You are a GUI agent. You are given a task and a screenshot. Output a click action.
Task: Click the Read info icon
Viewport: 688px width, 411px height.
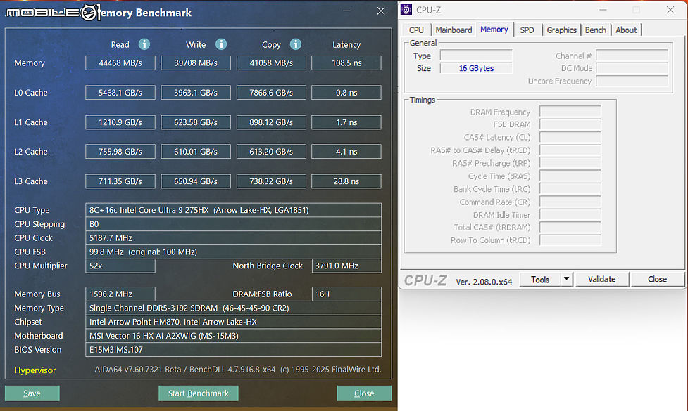click(144, 44)
